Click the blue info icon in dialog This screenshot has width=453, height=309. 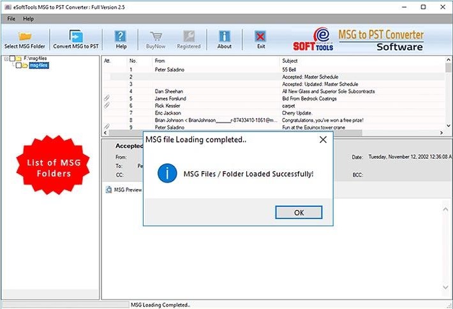(x=167, y=173)
